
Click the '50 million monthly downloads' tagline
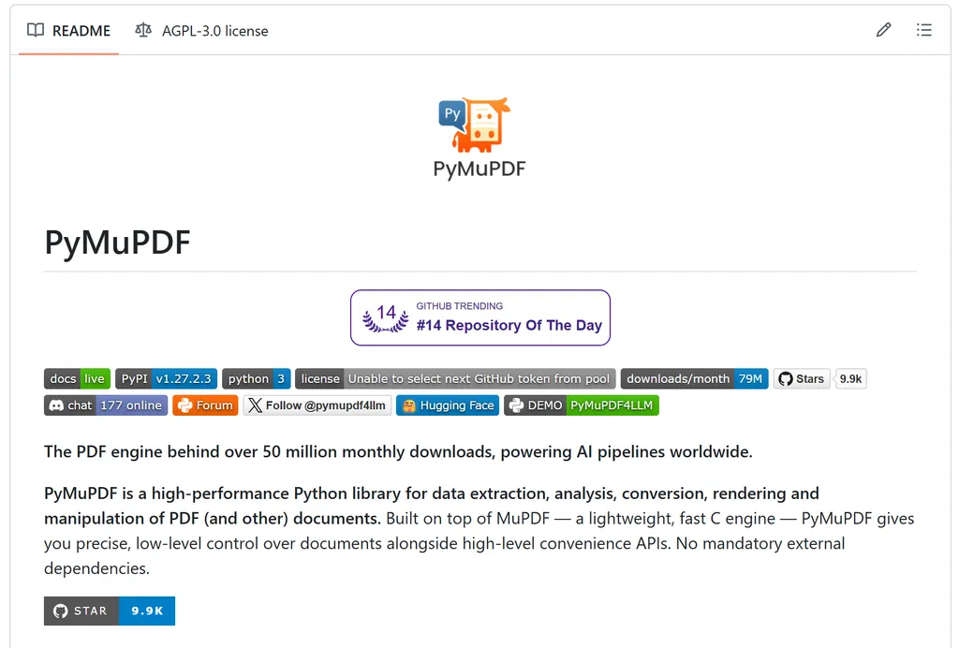398,451
